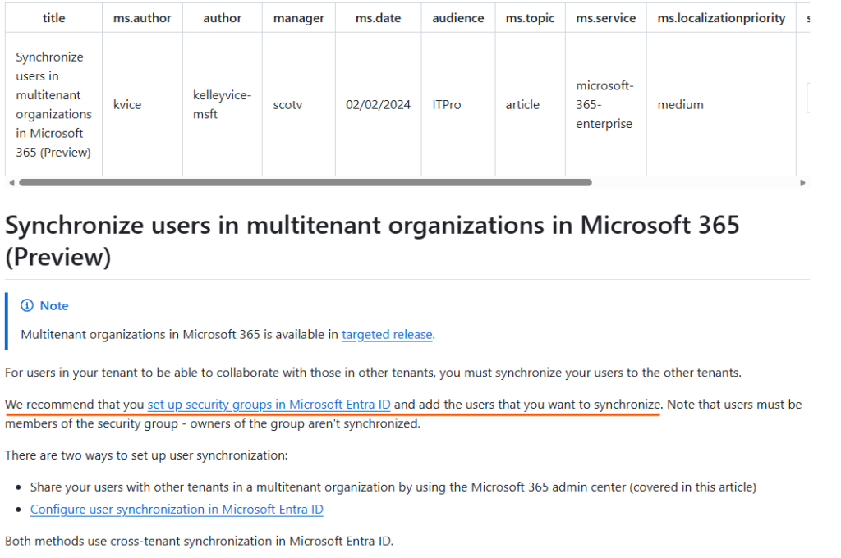Click the table scrollbar left arrow
The height and width of the screenshot is (558, 841).
(10, 183)
